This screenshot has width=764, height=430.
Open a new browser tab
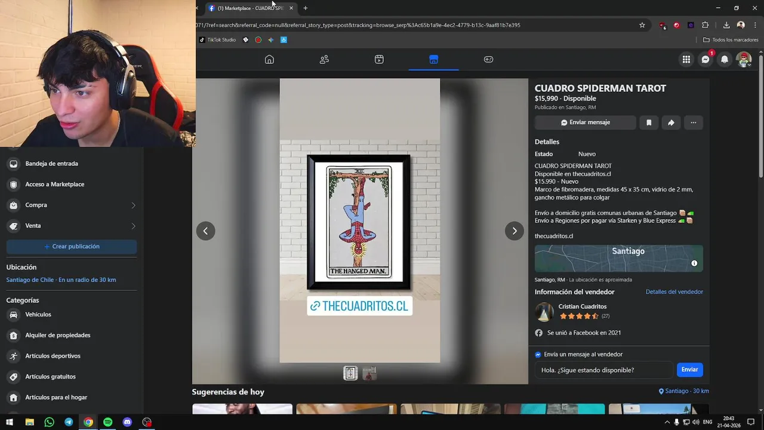coord(306,8)
